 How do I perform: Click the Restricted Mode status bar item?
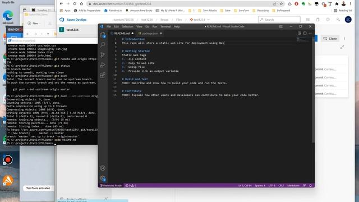tap(111, 186)
